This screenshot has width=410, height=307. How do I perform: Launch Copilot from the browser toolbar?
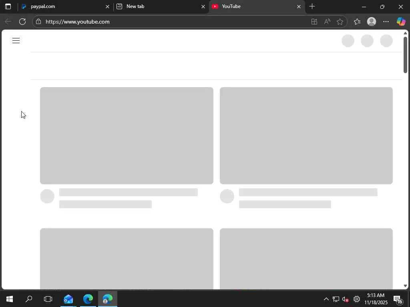tap(401, 22)
